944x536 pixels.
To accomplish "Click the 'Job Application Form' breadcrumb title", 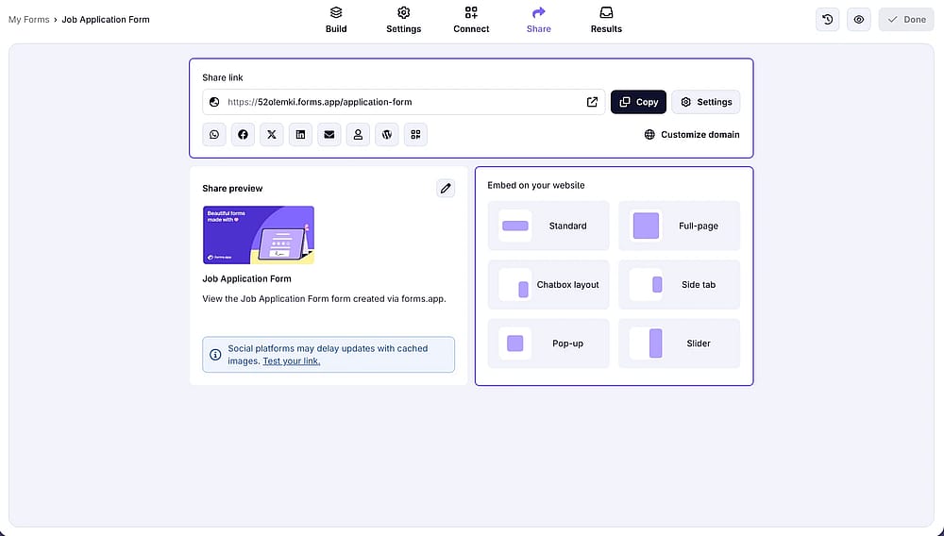I will click(x=106, y=19).
